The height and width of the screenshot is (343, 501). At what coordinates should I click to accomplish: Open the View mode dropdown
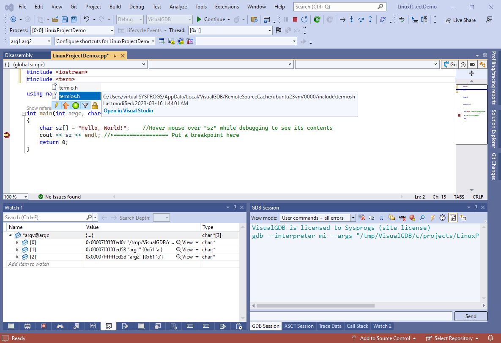(353, 218)
